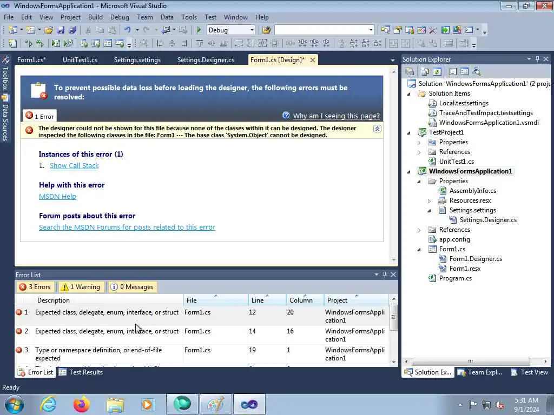The height and width of the screenshot is (415, 554).
Task: Click 'Why am I seeing this page?' link
Action: pos(336,116)
